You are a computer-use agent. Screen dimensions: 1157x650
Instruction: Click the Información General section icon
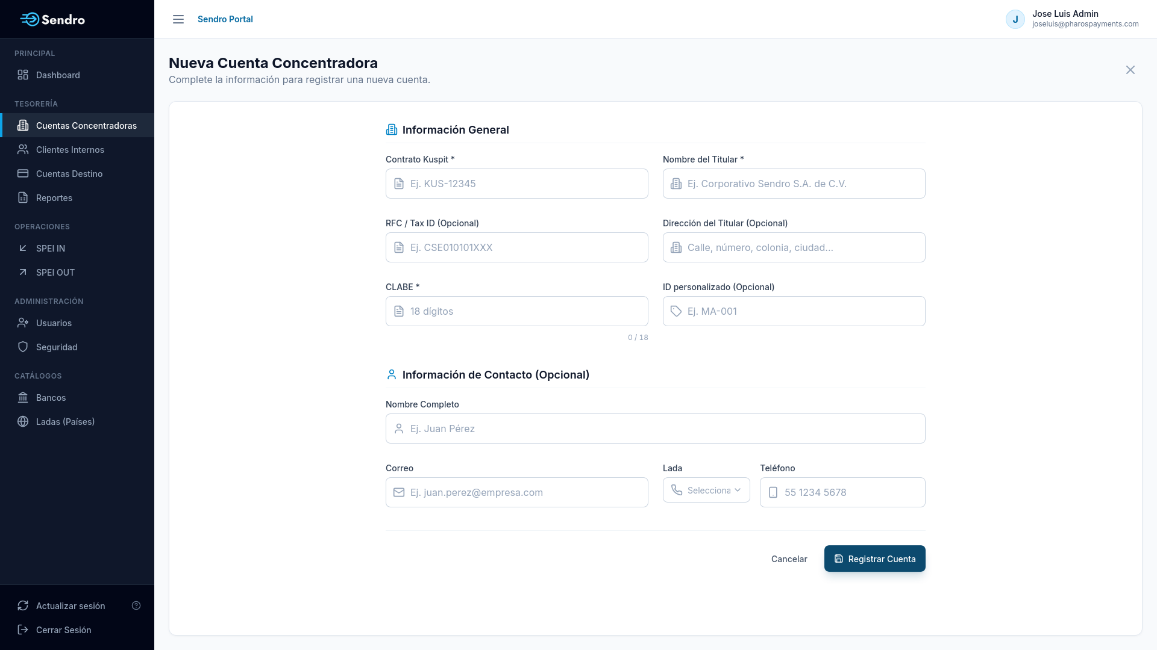click(x=392, y=129)
